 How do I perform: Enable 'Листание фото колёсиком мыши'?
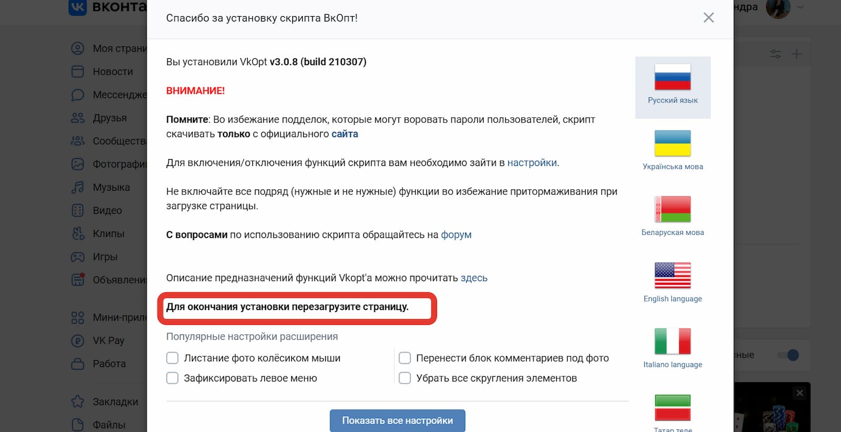click(x=172, y=358)
